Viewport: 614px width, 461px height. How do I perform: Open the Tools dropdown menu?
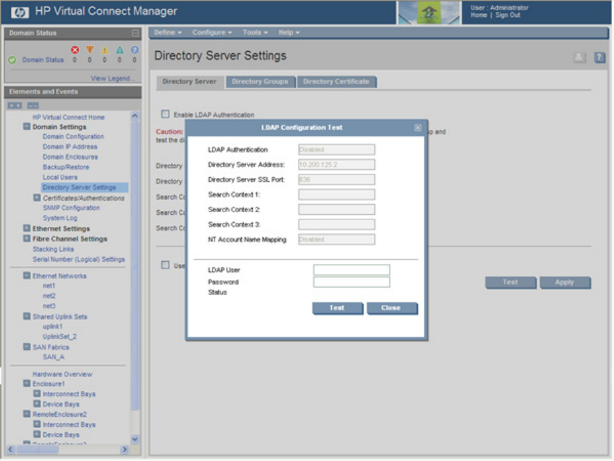click(x=255, y=32)
